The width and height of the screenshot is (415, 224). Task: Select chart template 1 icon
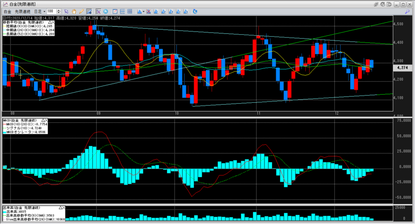click(156, 11)
